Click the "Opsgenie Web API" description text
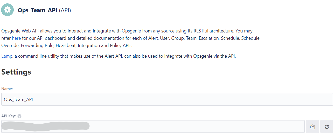This screenshot has width=334, height=134. tap(20, 31)
